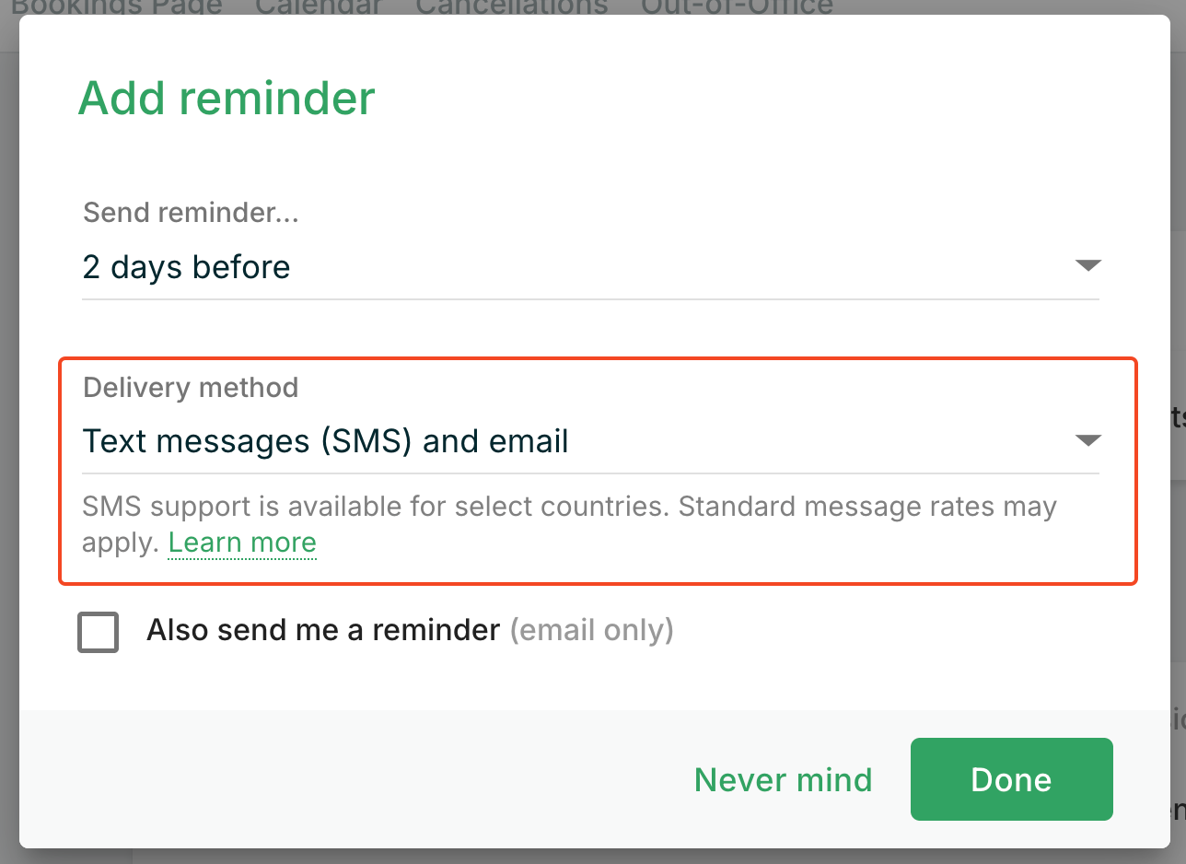Switch to the Calendar tab

pos(319,7)
